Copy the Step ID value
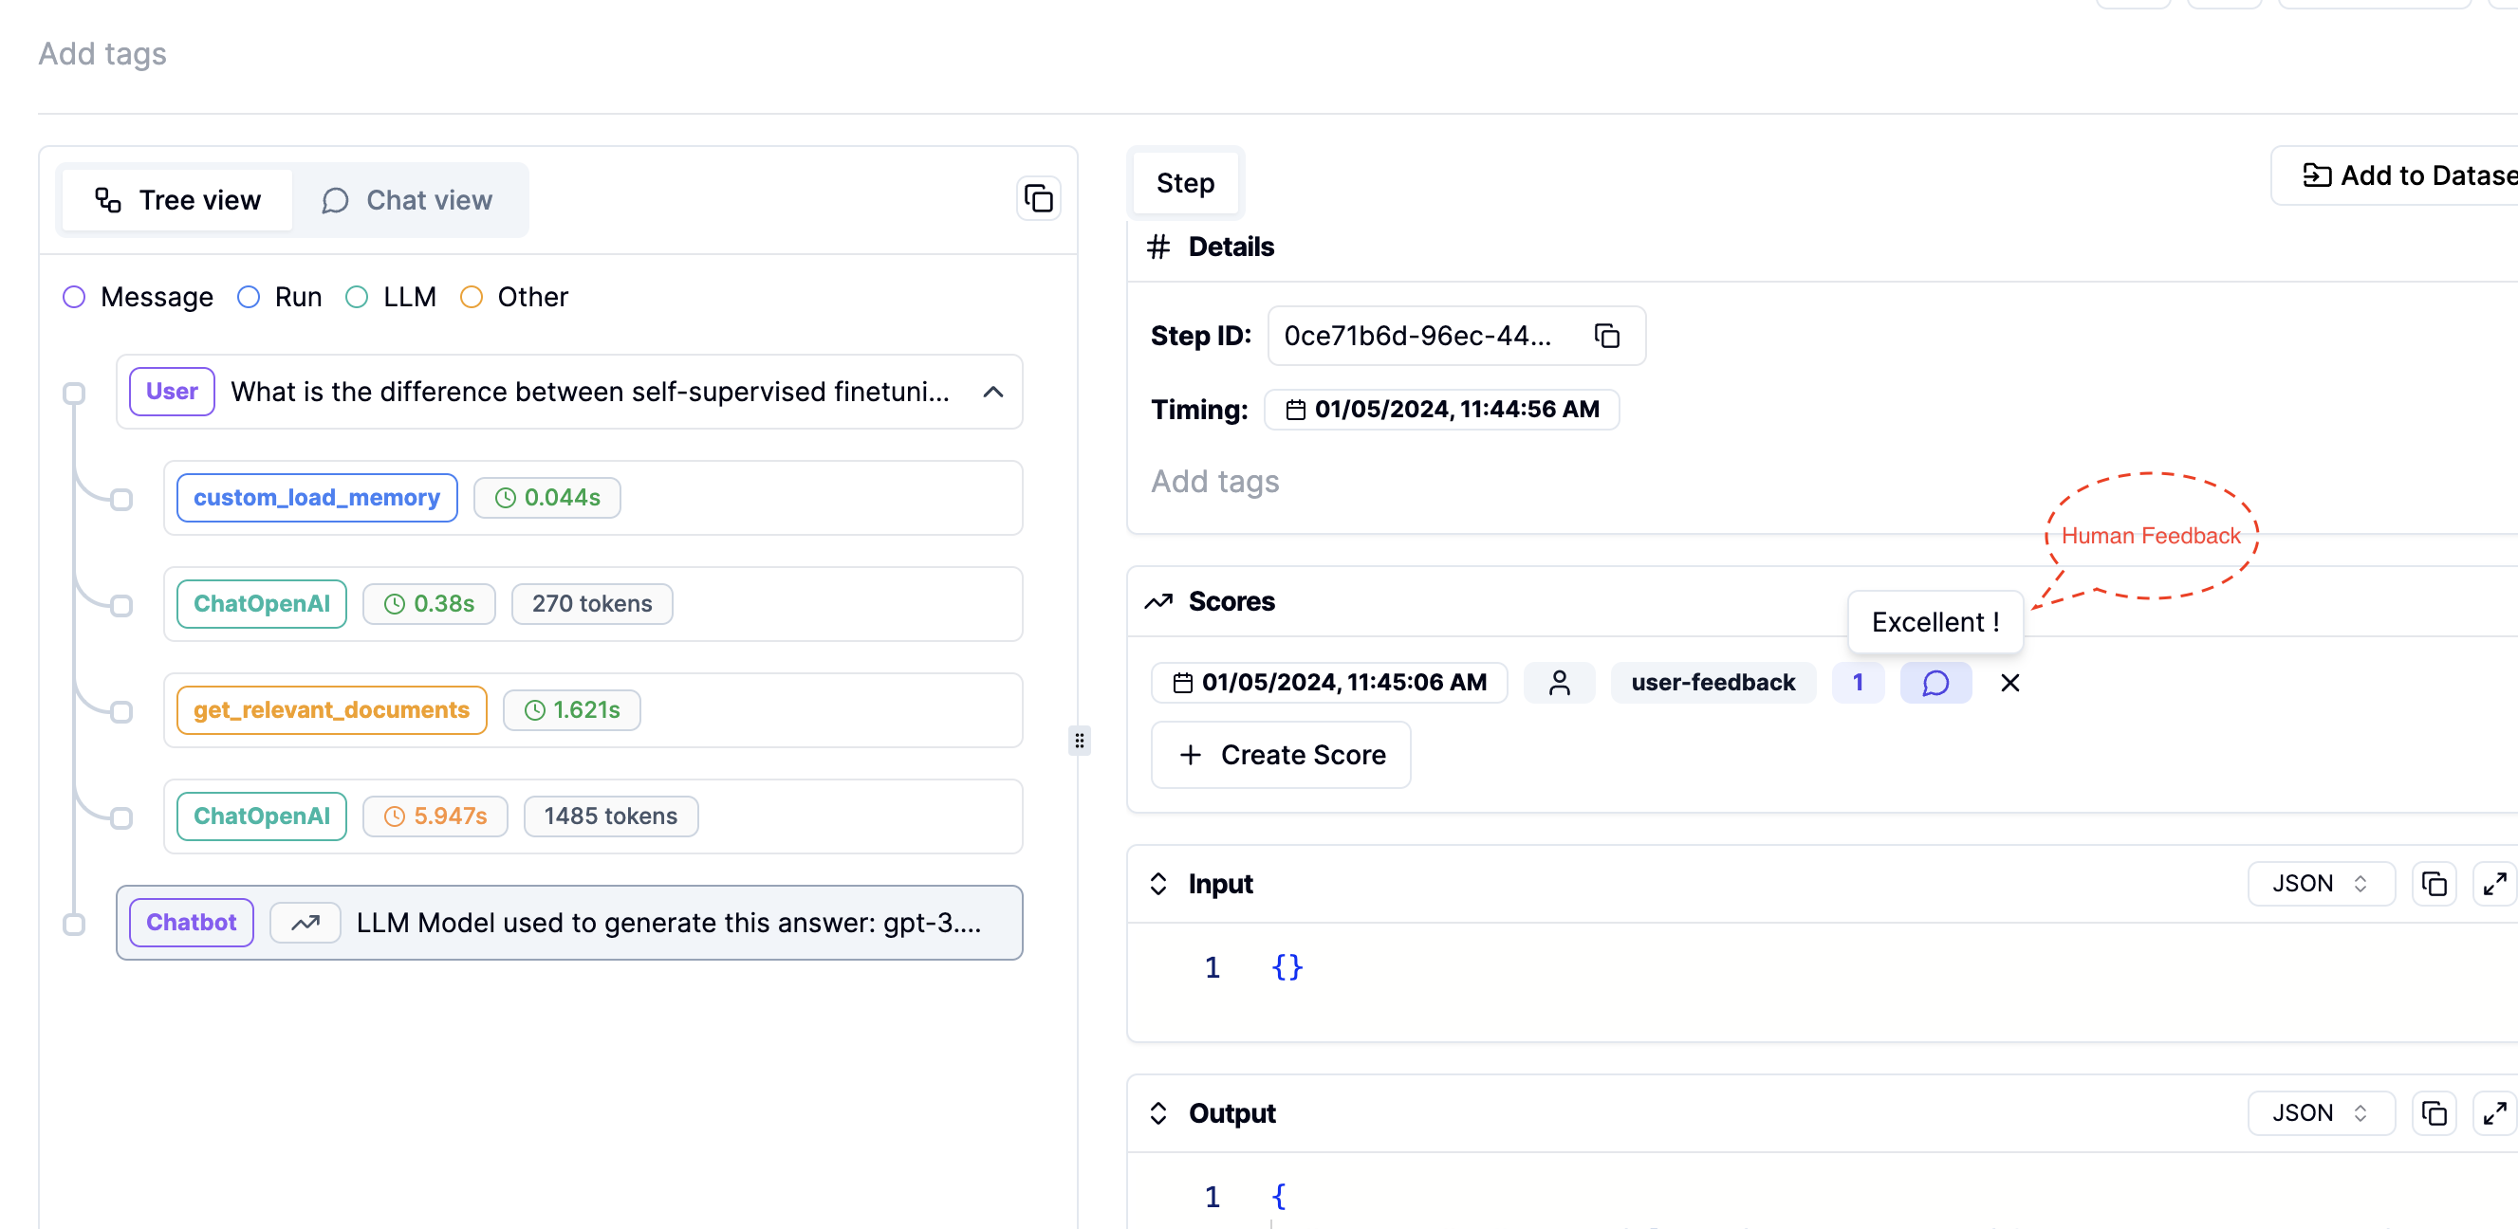Image resolution: width=2518 pixels, height=1229 pixels. click(1607, 336)
